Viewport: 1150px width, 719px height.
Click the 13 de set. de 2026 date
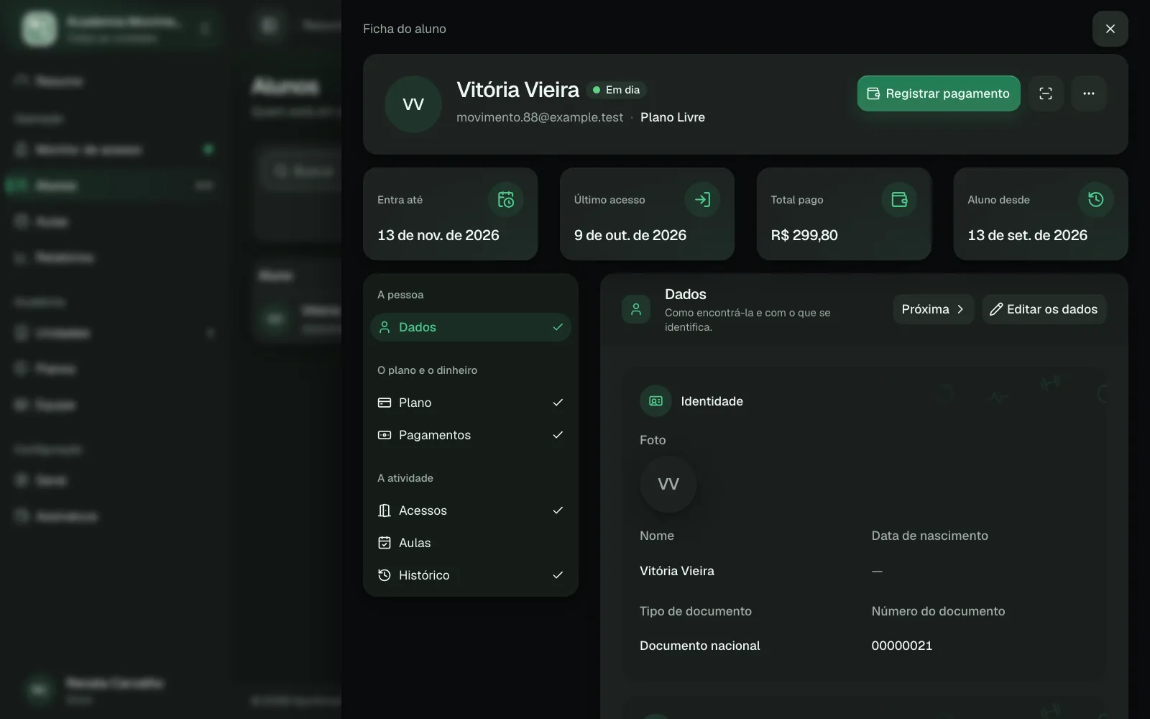tap(1028, 235)
